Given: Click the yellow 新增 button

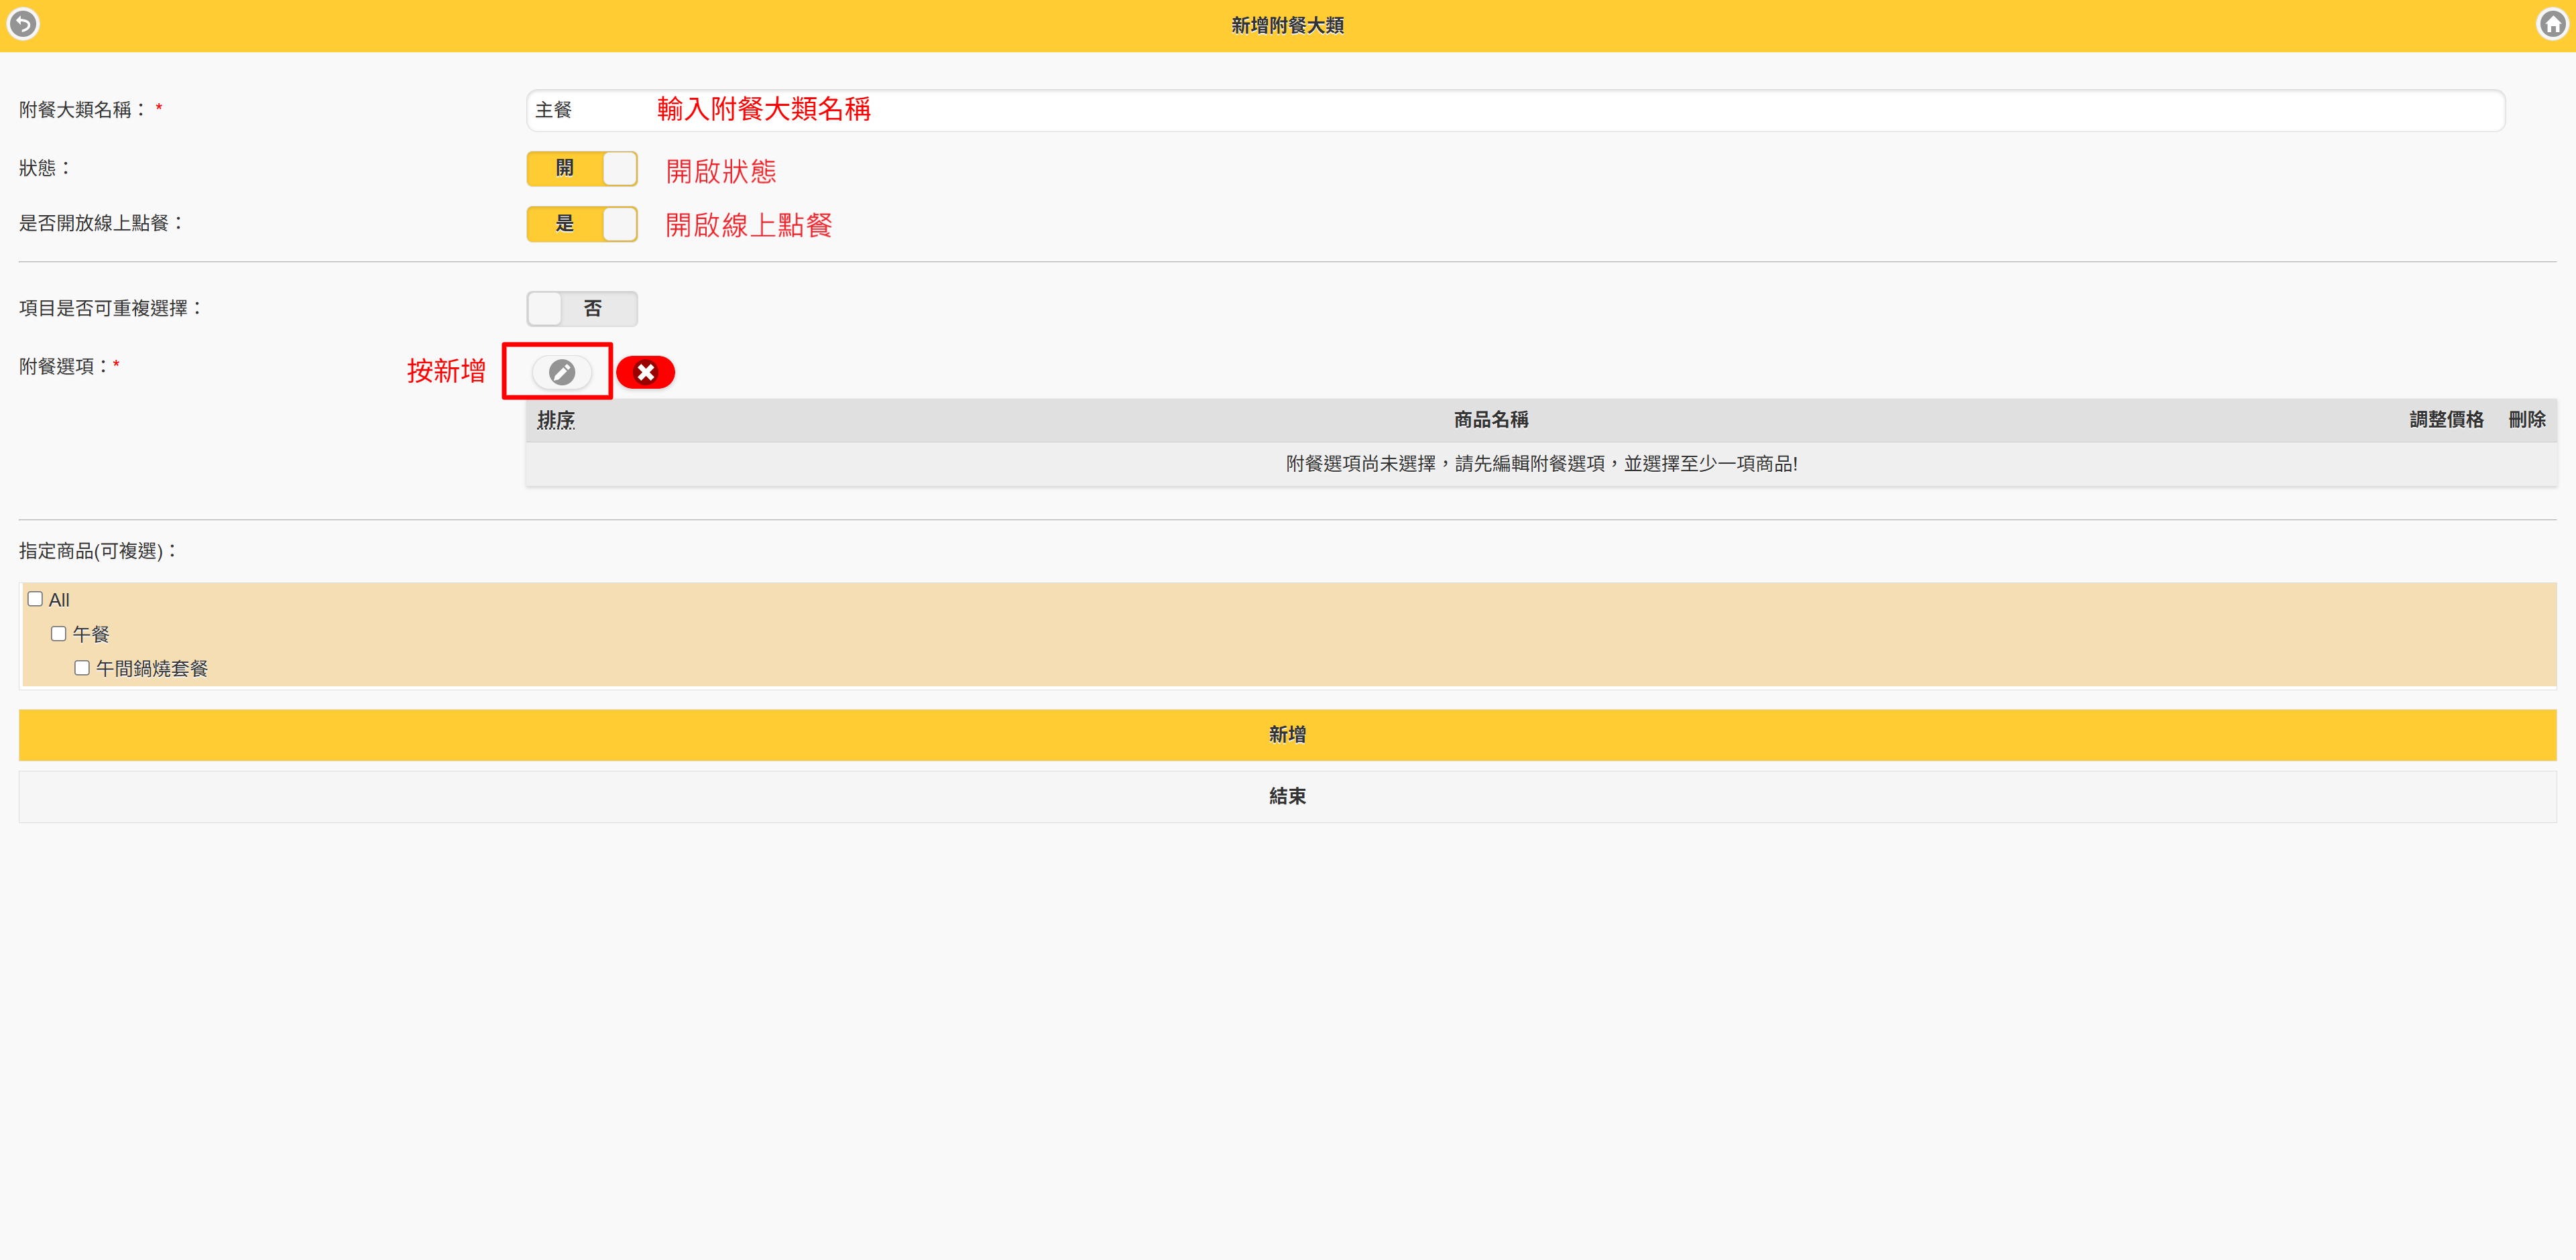Looking at the screenshot, I should point(1287,735).
